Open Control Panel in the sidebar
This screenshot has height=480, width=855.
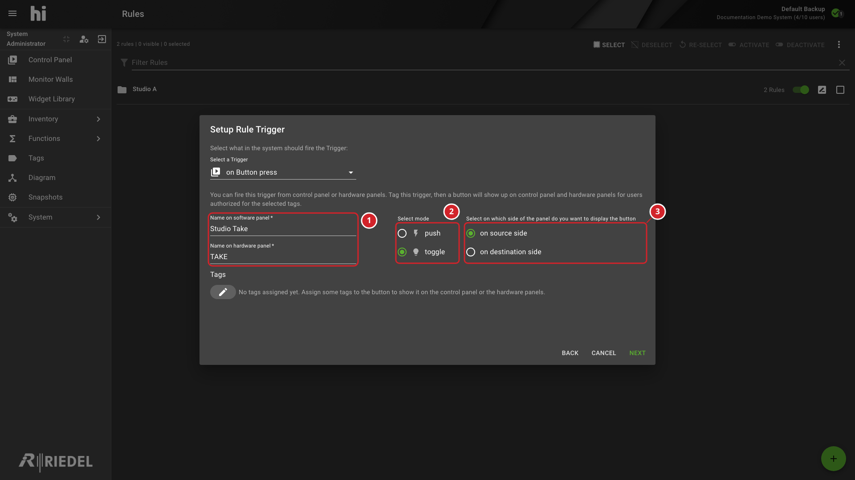(55, 60)
